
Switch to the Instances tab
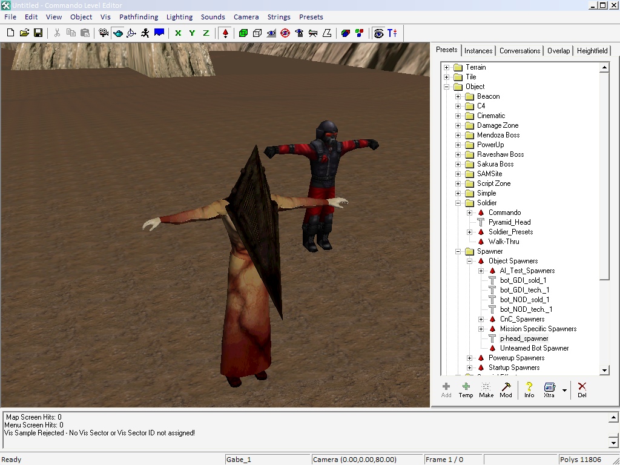point(478,51)
